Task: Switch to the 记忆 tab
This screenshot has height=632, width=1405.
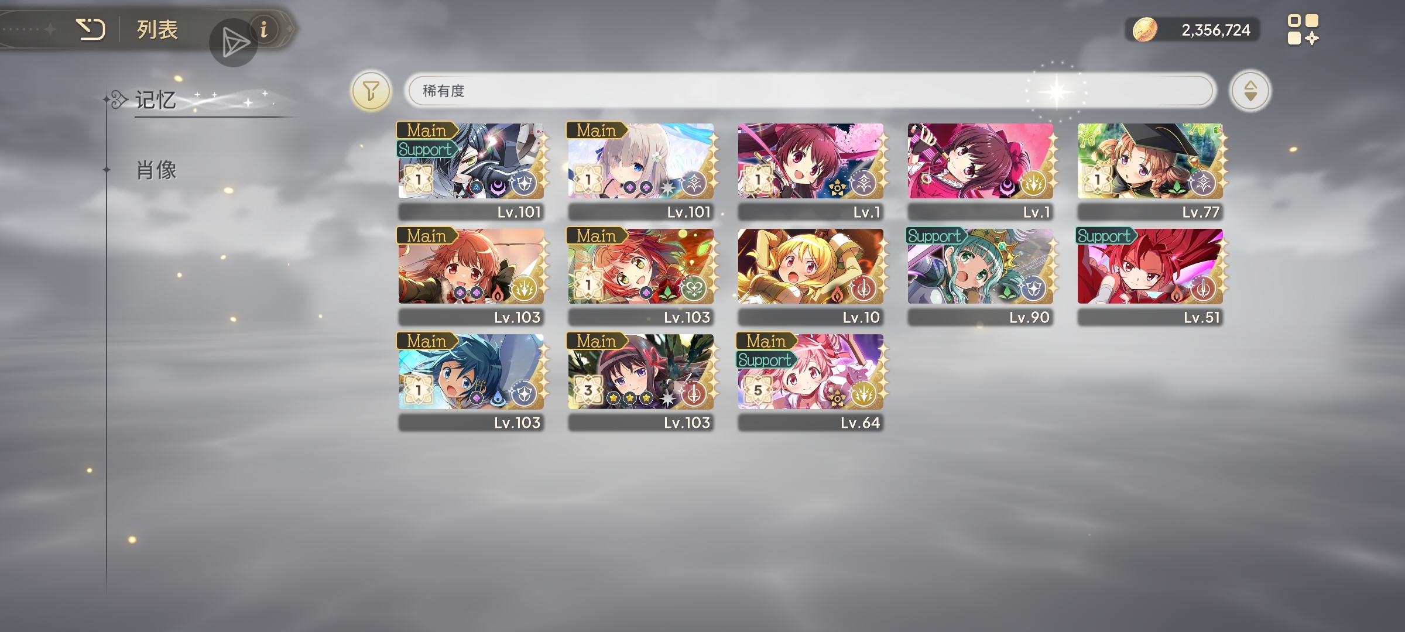Action: (x=156, y=100)
